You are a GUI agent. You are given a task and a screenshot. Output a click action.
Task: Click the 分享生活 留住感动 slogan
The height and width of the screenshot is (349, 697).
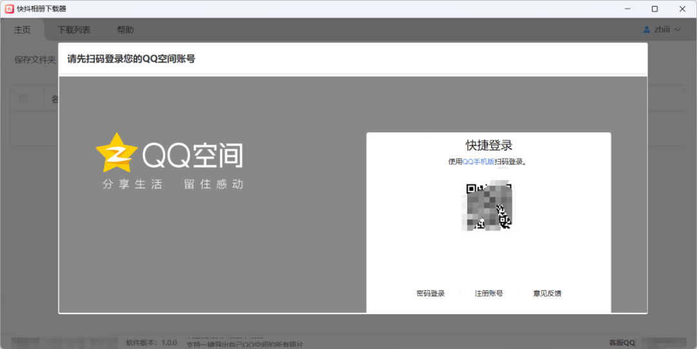click(x=173, y=184)
